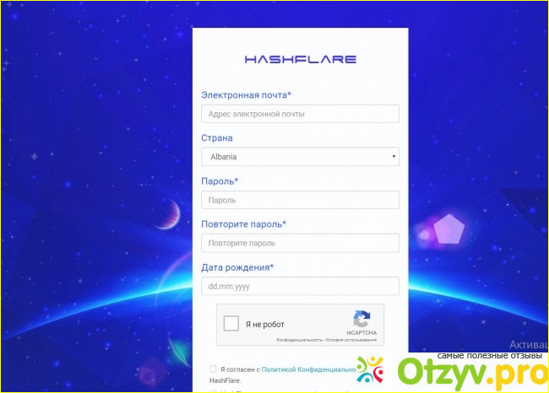Check the 'Я не робот' captcha box
The image size is (549, 393).
[x=231, y=325]
